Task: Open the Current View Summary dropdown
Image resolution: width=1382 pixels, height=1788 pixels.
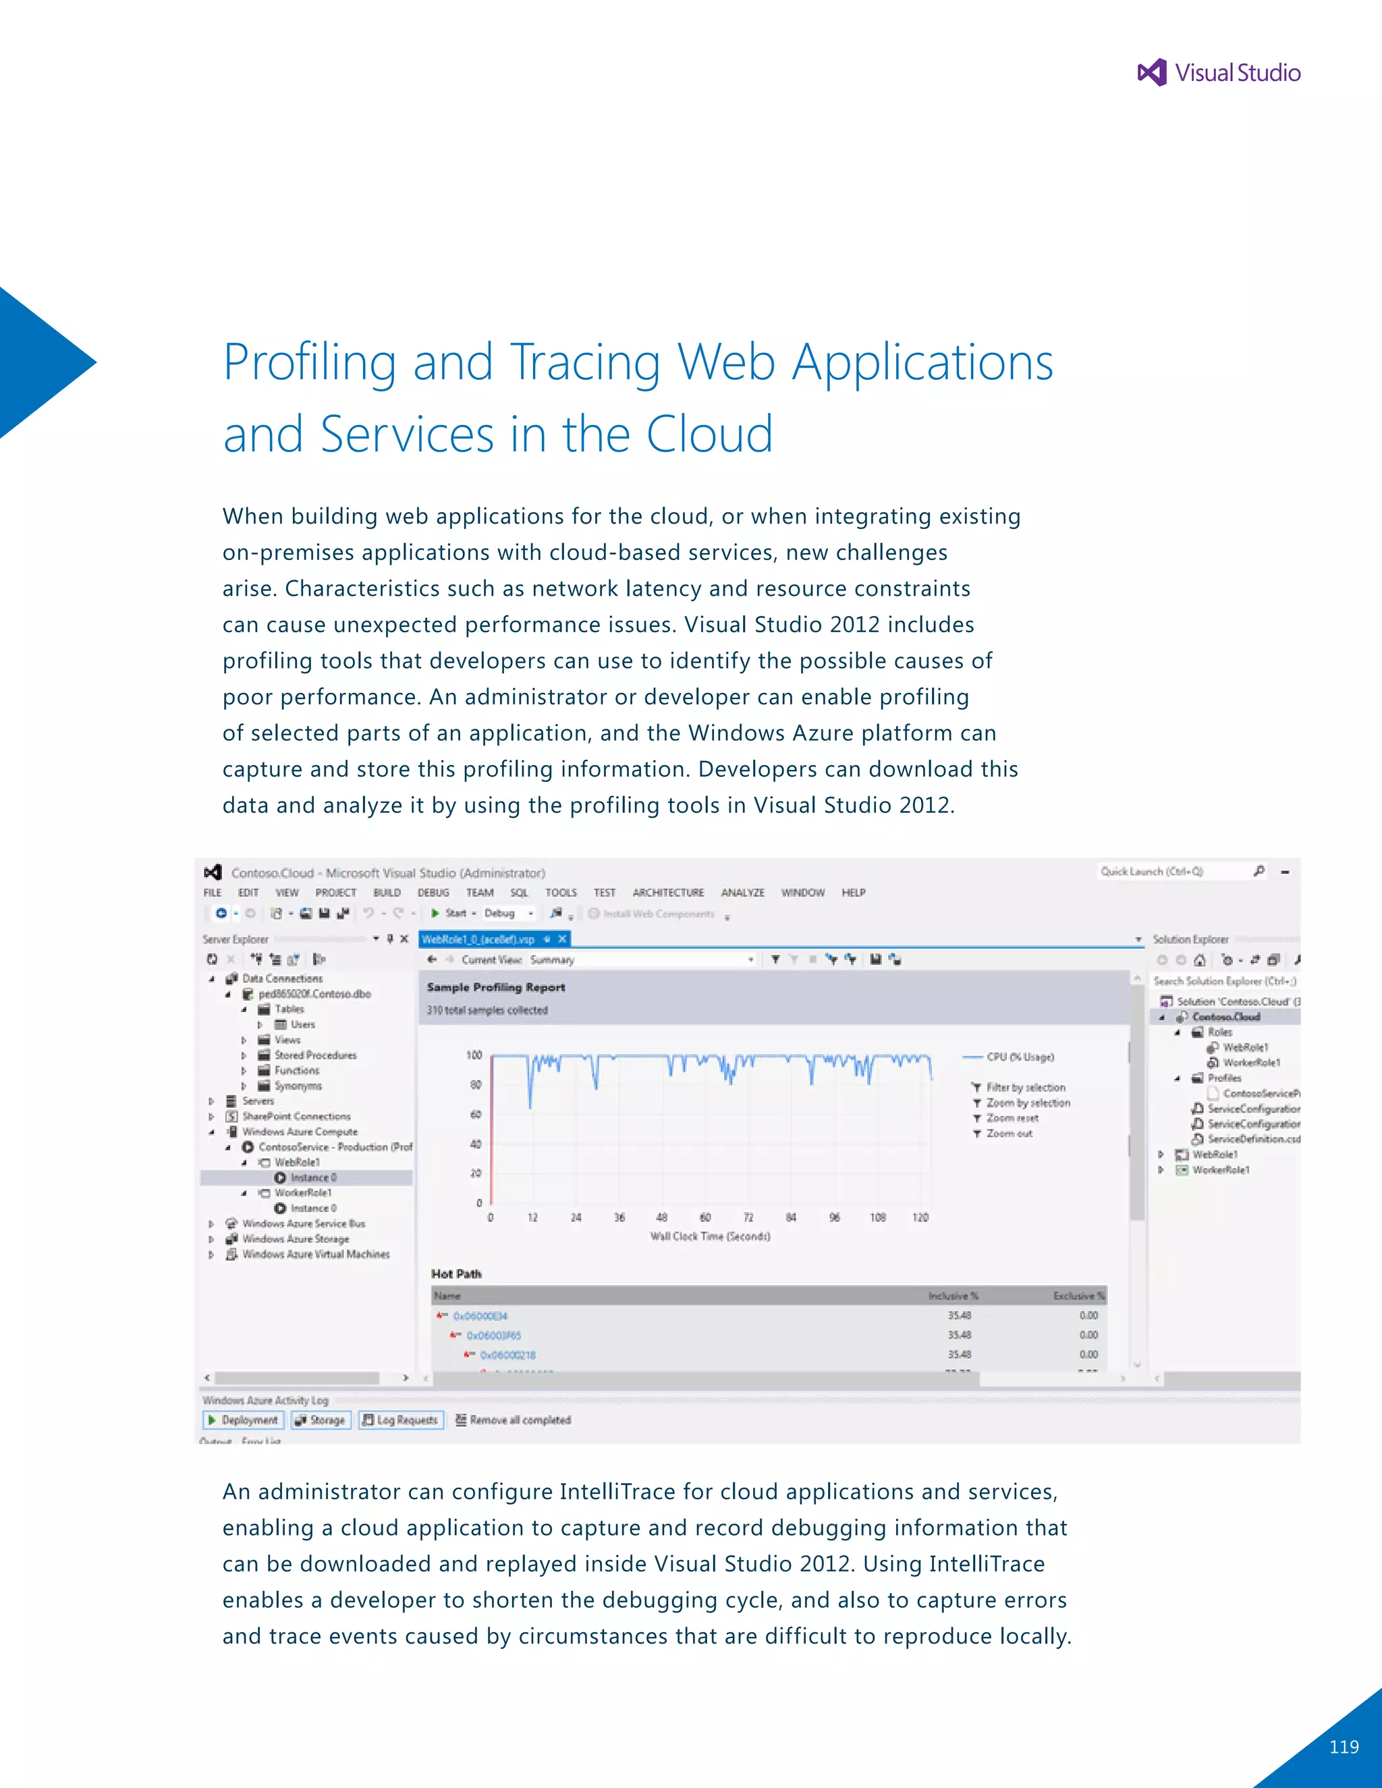Action: pos(641,959)
